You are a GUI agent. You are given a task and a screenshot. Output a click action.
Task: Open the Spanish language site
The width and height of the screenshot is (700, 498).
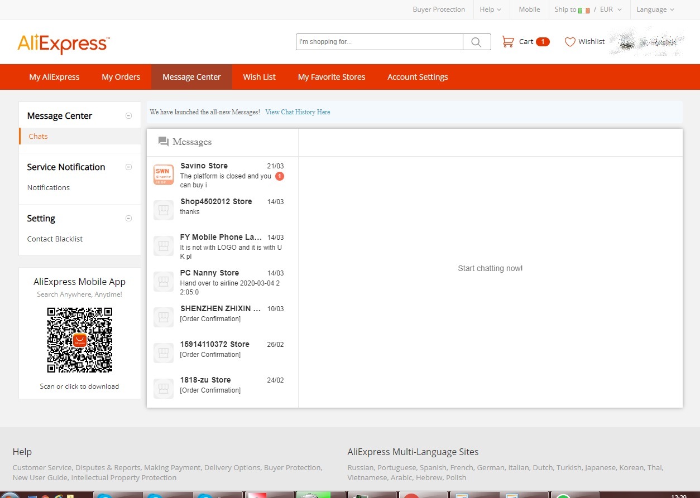tap(433, 467)
